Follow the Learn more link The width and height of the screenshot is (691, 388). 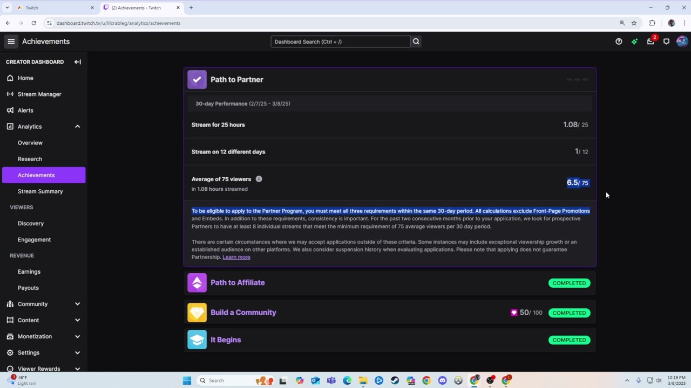point(236,257)
